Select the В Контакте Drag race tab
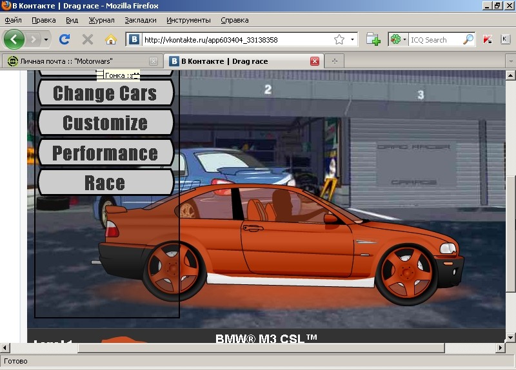 tap(244, 61)
